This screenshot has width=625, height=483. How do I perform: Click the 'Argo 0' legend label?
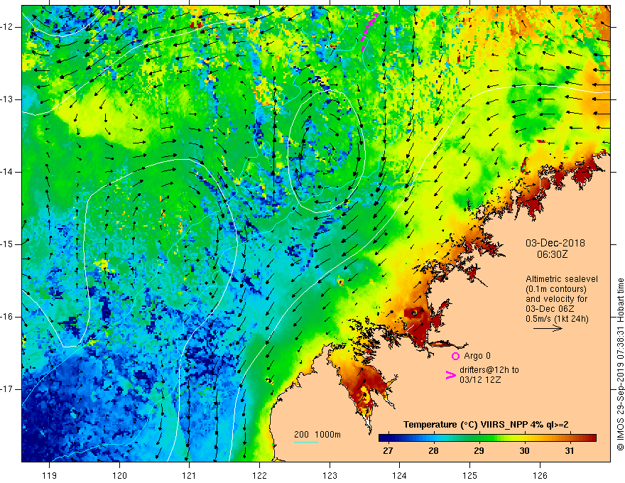pyautogui.click(x=477, y=356)
